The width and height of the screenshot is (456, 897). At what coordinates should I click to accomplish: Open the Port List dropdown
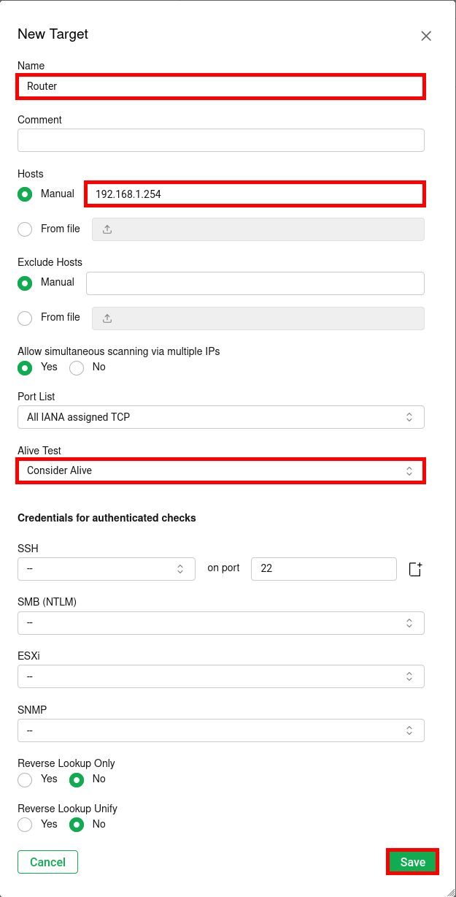pyautogui.click(x=219, y=416)
